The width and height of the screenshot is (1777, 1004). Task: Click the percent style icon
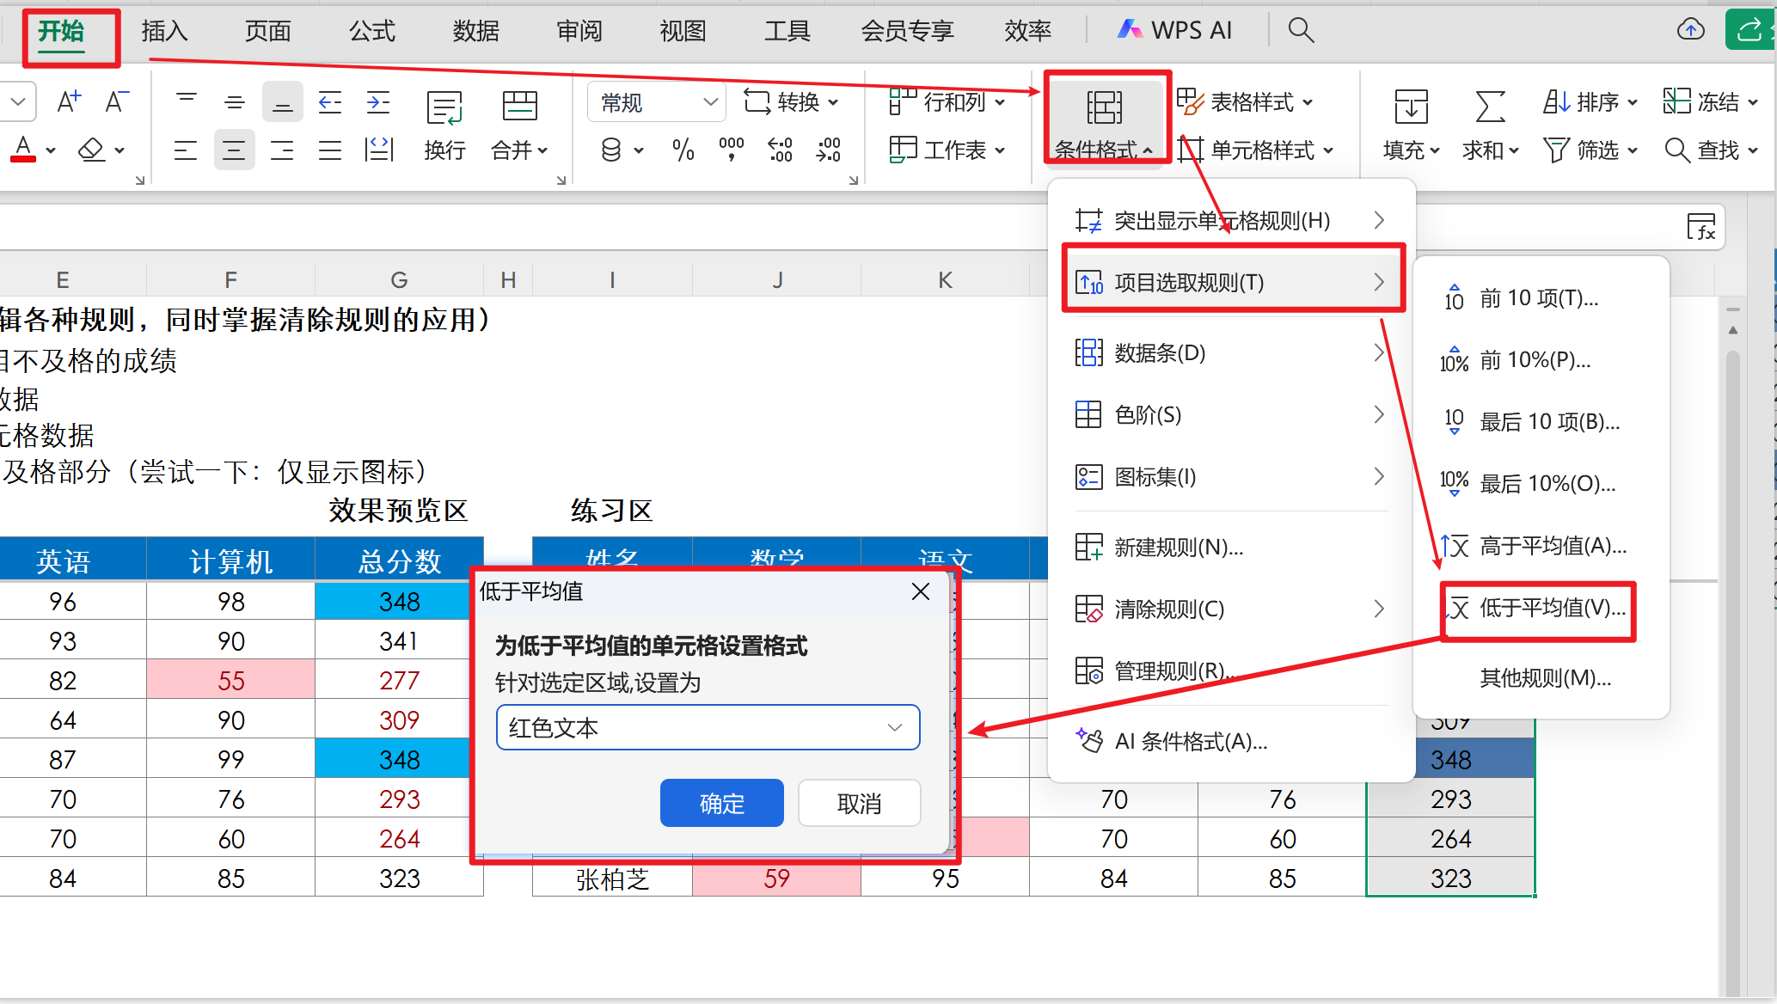(683, 150)
